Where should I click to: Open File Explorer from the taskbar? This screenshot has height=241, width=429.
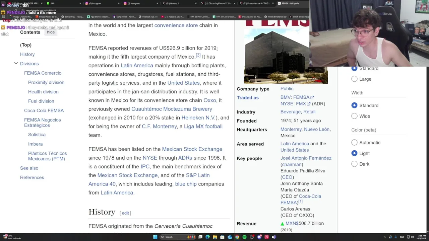(215, 237)
